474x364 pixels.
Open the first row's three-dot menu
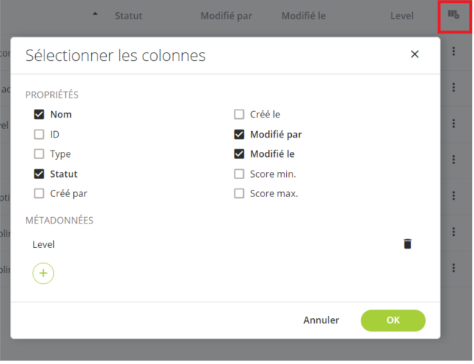tap(453, 52)
